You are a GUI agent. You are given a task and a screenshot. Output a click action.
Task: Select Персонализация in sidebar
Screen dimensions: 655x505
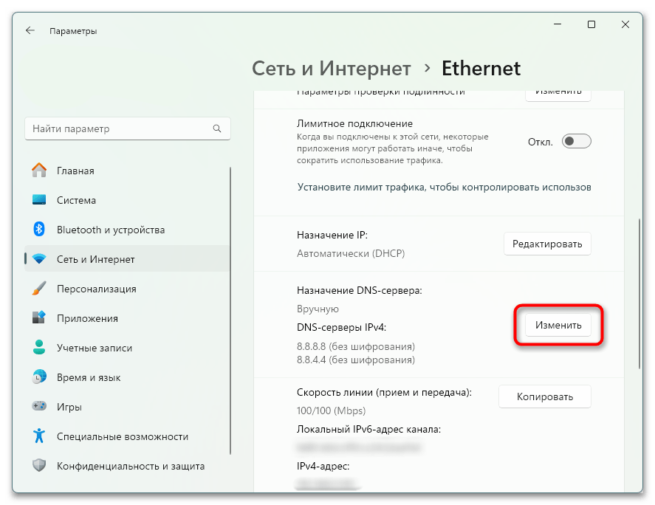click(127, 289)
